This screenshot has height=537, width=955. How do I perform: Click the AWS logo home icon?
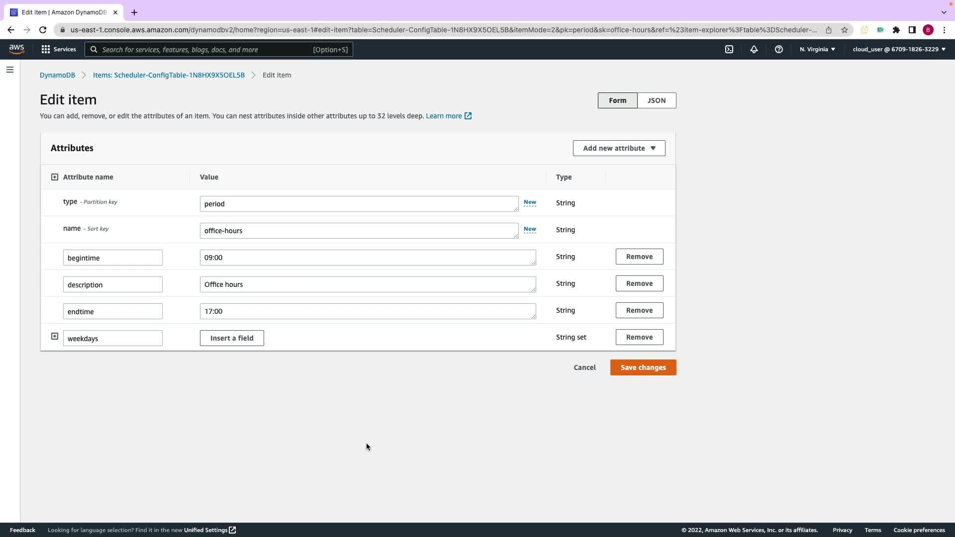pos(16,49)
